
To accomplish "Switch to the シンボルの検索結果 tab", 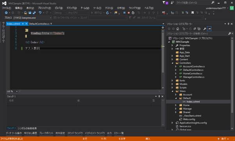I will point(27,128).
